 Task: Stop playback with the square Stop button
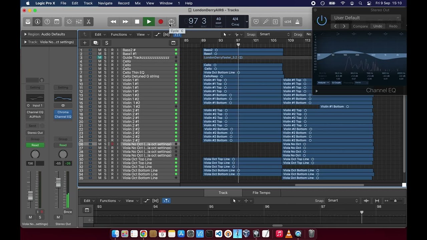[x=137, y=22]
